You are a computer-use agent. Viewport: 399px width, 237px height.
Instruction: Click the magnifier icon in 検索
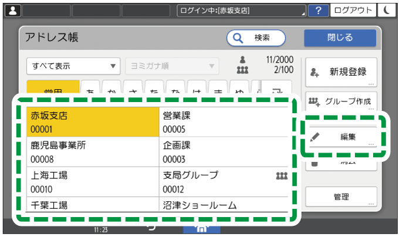[238, 38]
